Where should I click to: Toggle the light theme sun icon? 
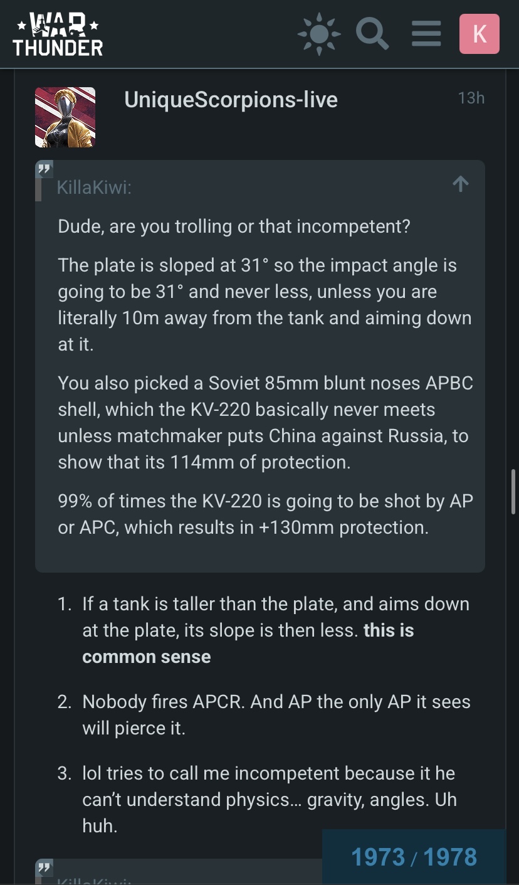point(320,34)
